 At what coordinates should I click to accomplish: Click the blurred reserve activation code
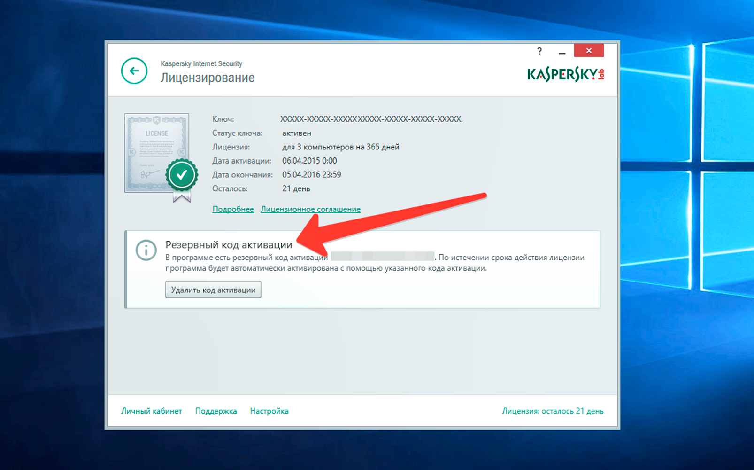point(382,257)
